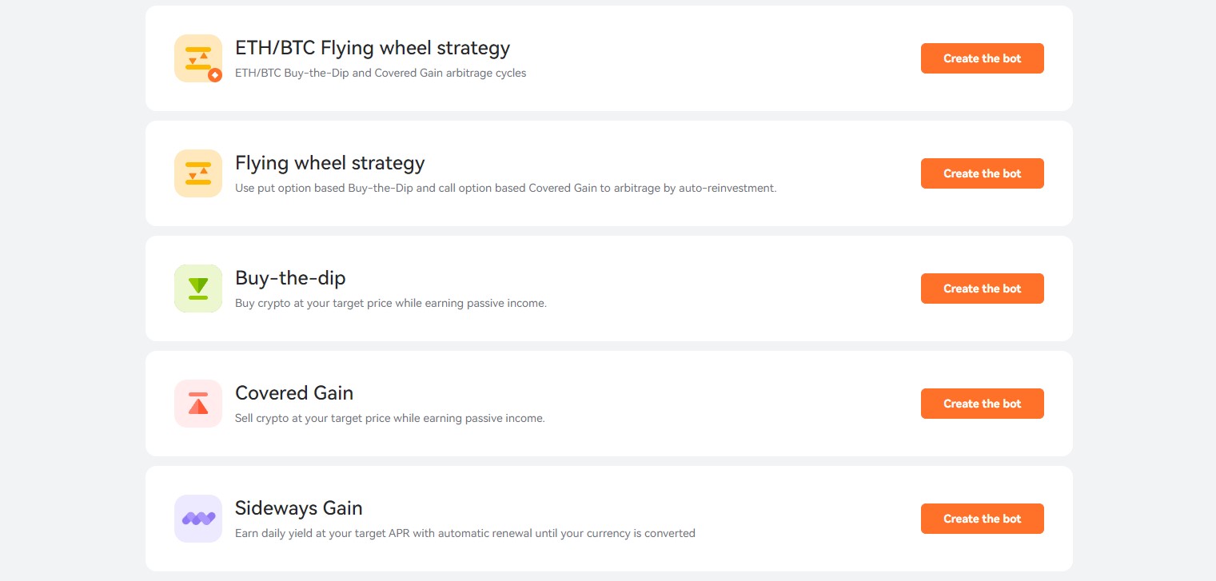Select the green Buy-the-dip arrow icon

pyautogui.click(x=198, y=289)
